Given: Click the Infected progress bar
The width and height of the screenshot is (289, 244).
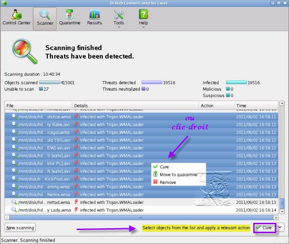Looking at the screenshot, I should 236,83.
